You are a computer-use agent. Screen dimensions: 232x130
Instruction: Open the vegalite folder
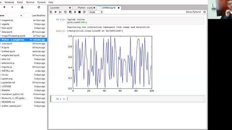[x=24, y=24]
